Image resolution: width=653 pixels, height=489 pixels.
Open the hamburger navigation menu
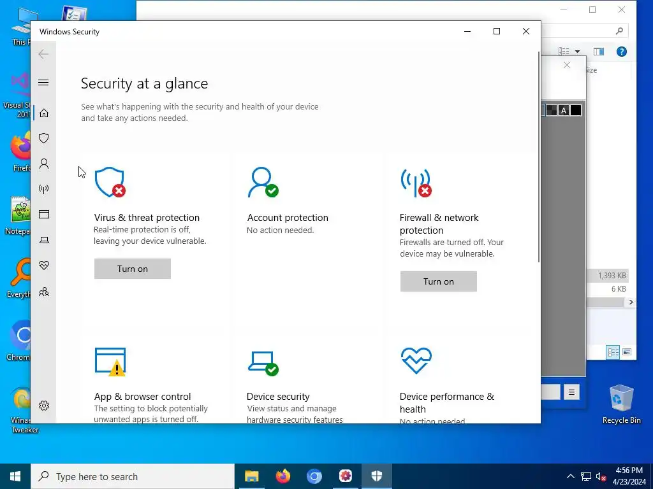click(x=43, y=82)
